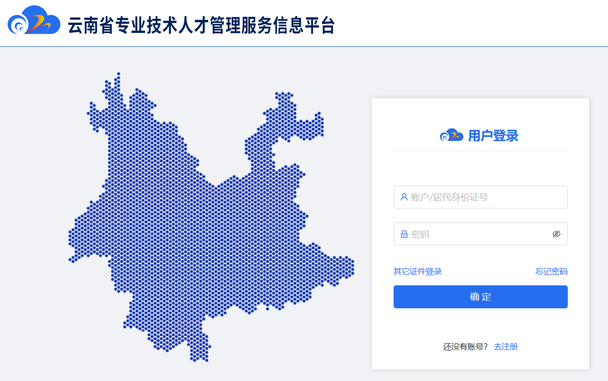Image resolution: width=608 pixels, height=381 pixels.
Task: Click the 云南省专业技术人才管理服务信息平台 header title
Action: click(202, 25)
